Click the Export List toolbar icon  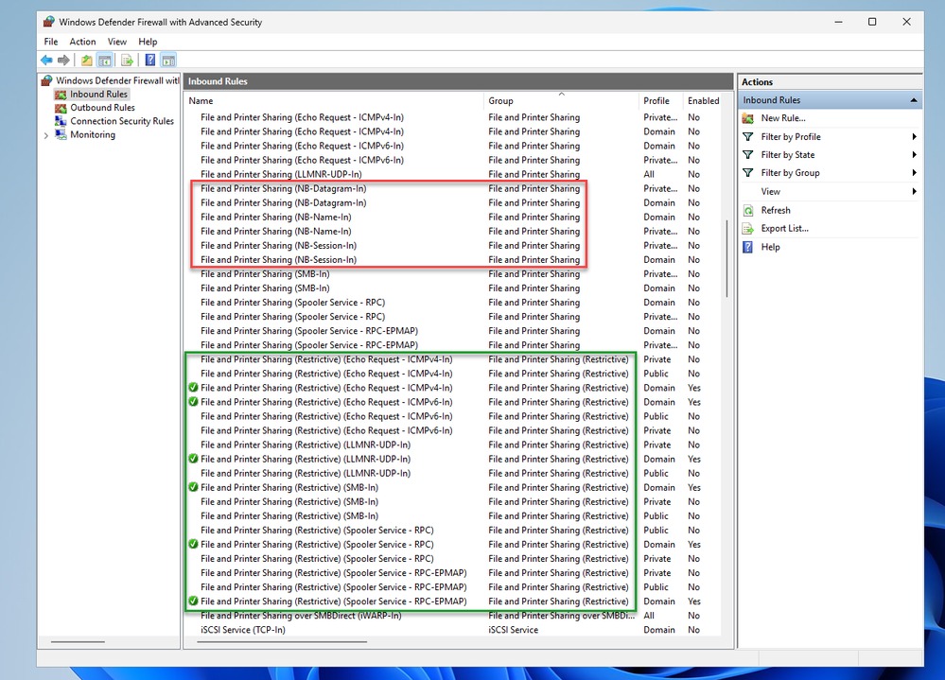click(x=127, y=61)
